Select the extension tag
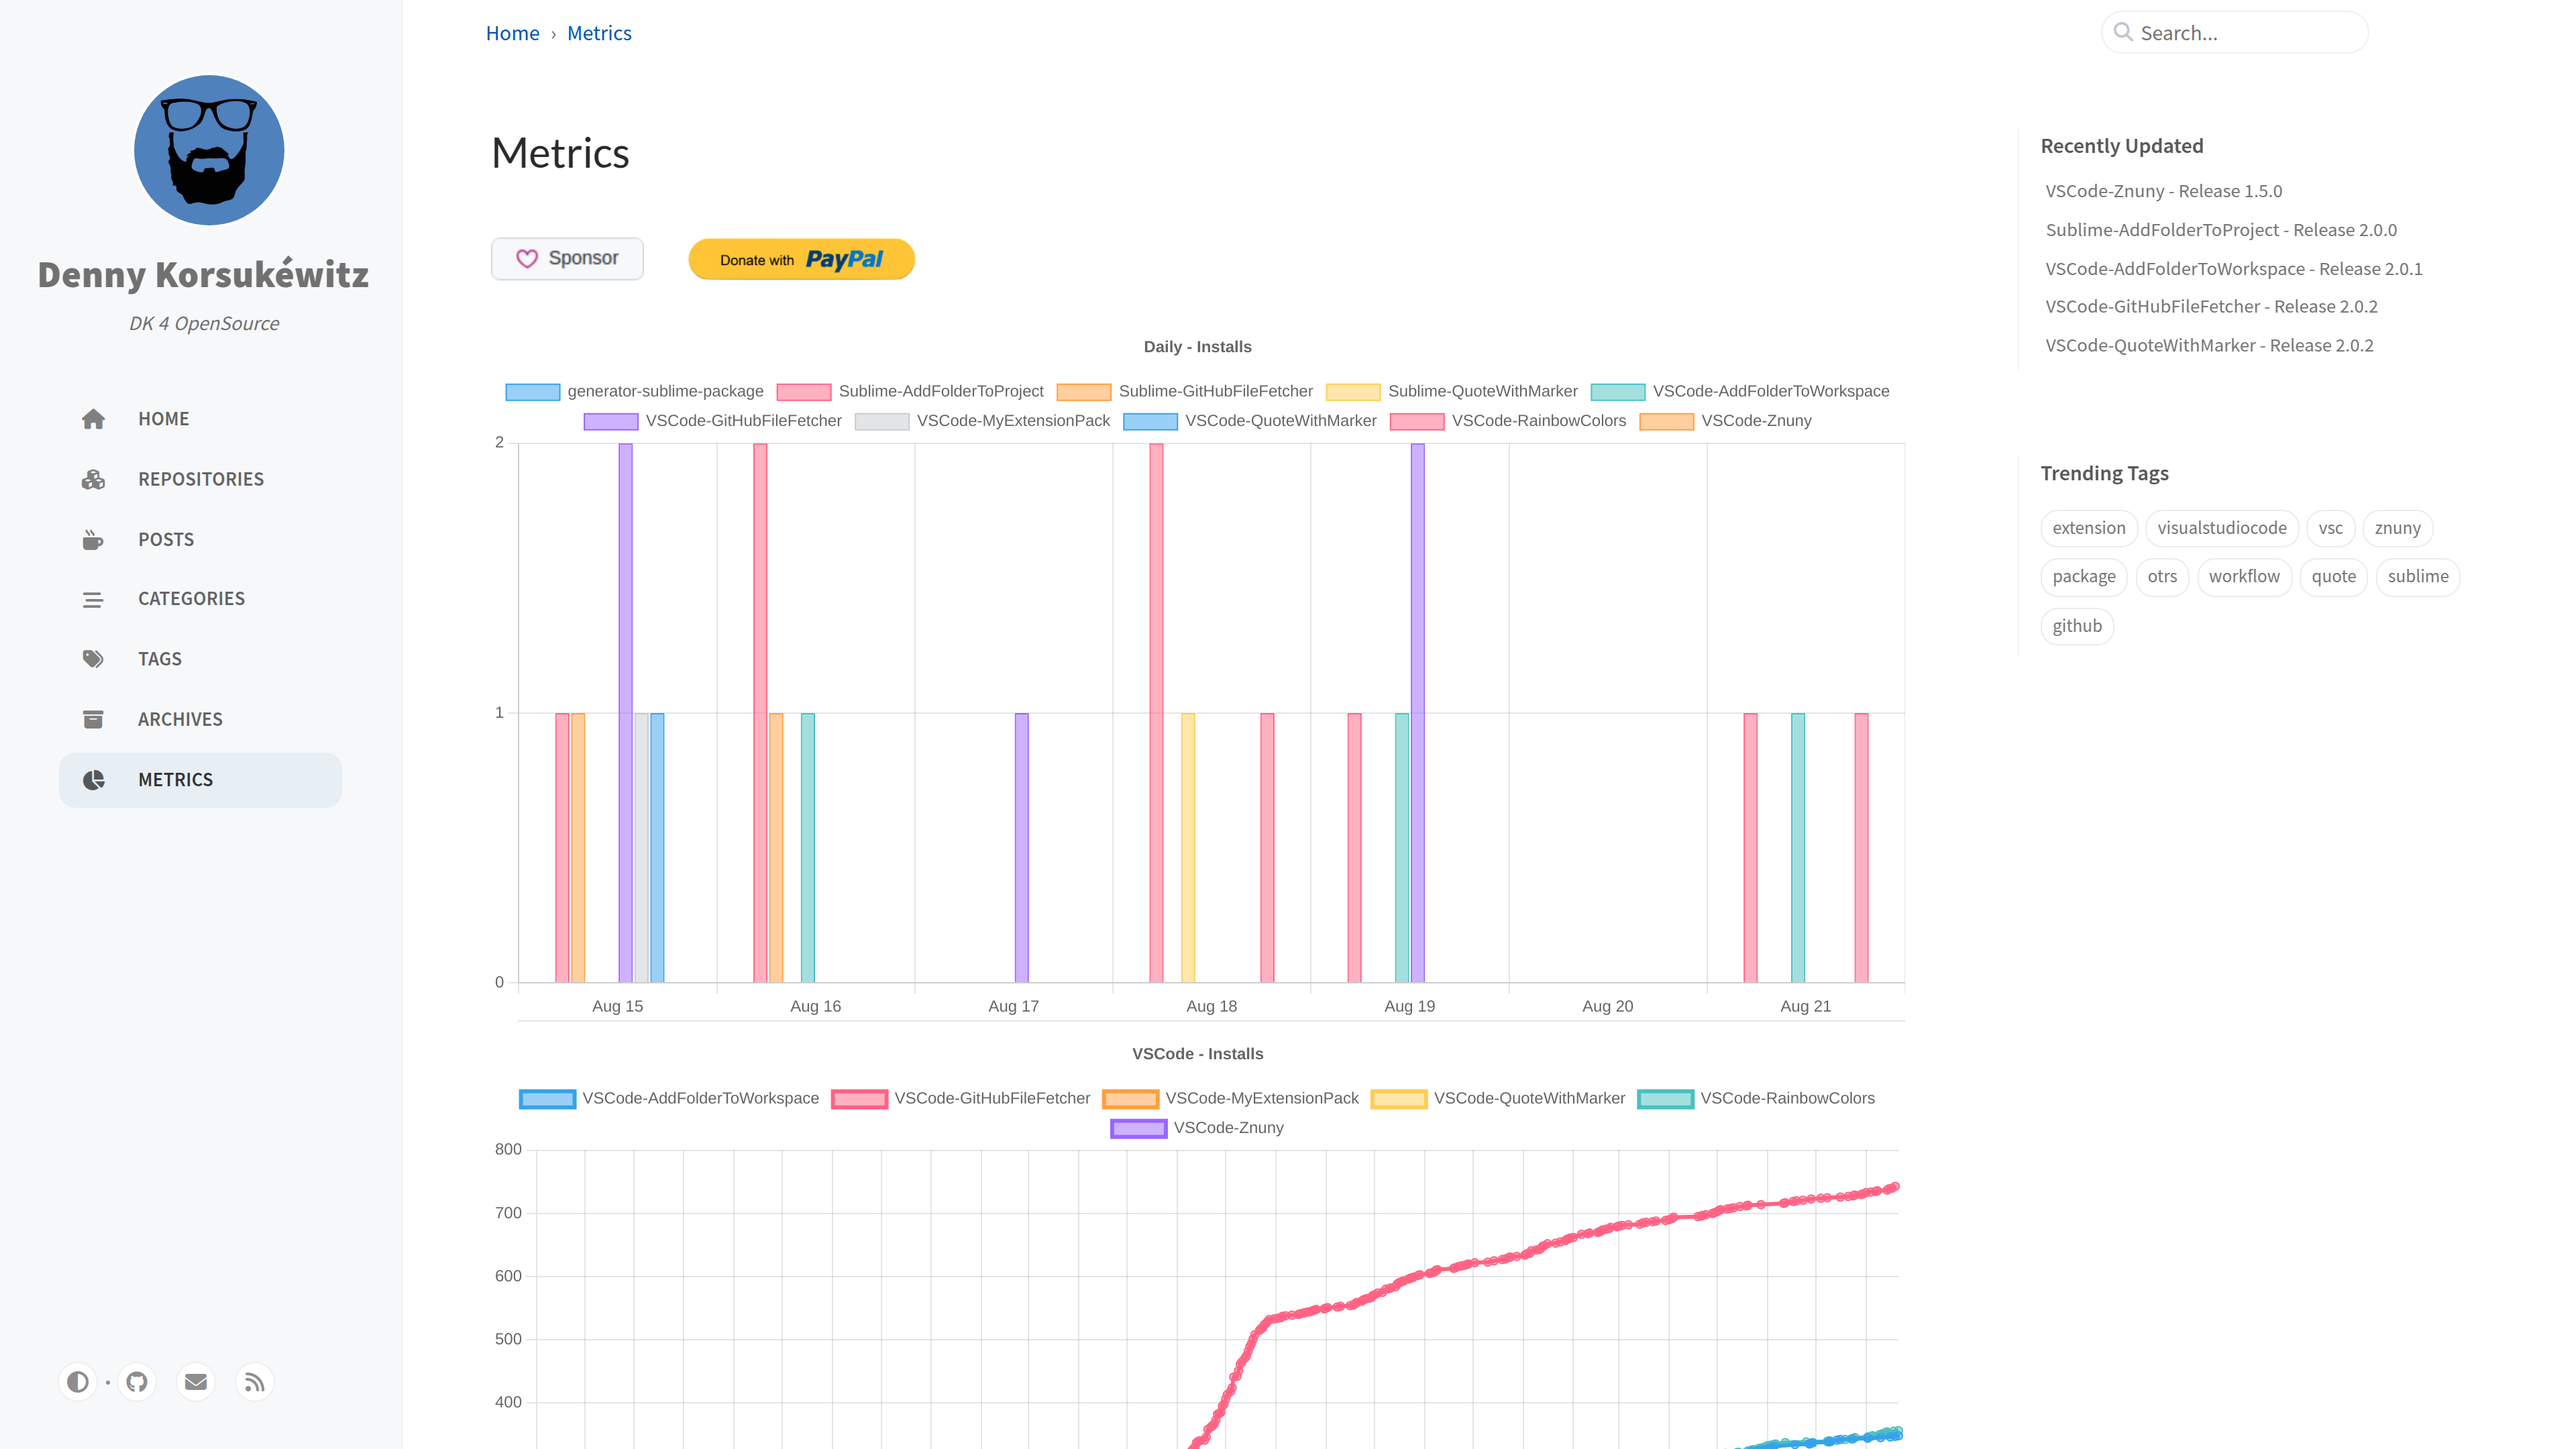Image resolution: width=2576 pixels, height=1449 pixels. coord(2089,528)
